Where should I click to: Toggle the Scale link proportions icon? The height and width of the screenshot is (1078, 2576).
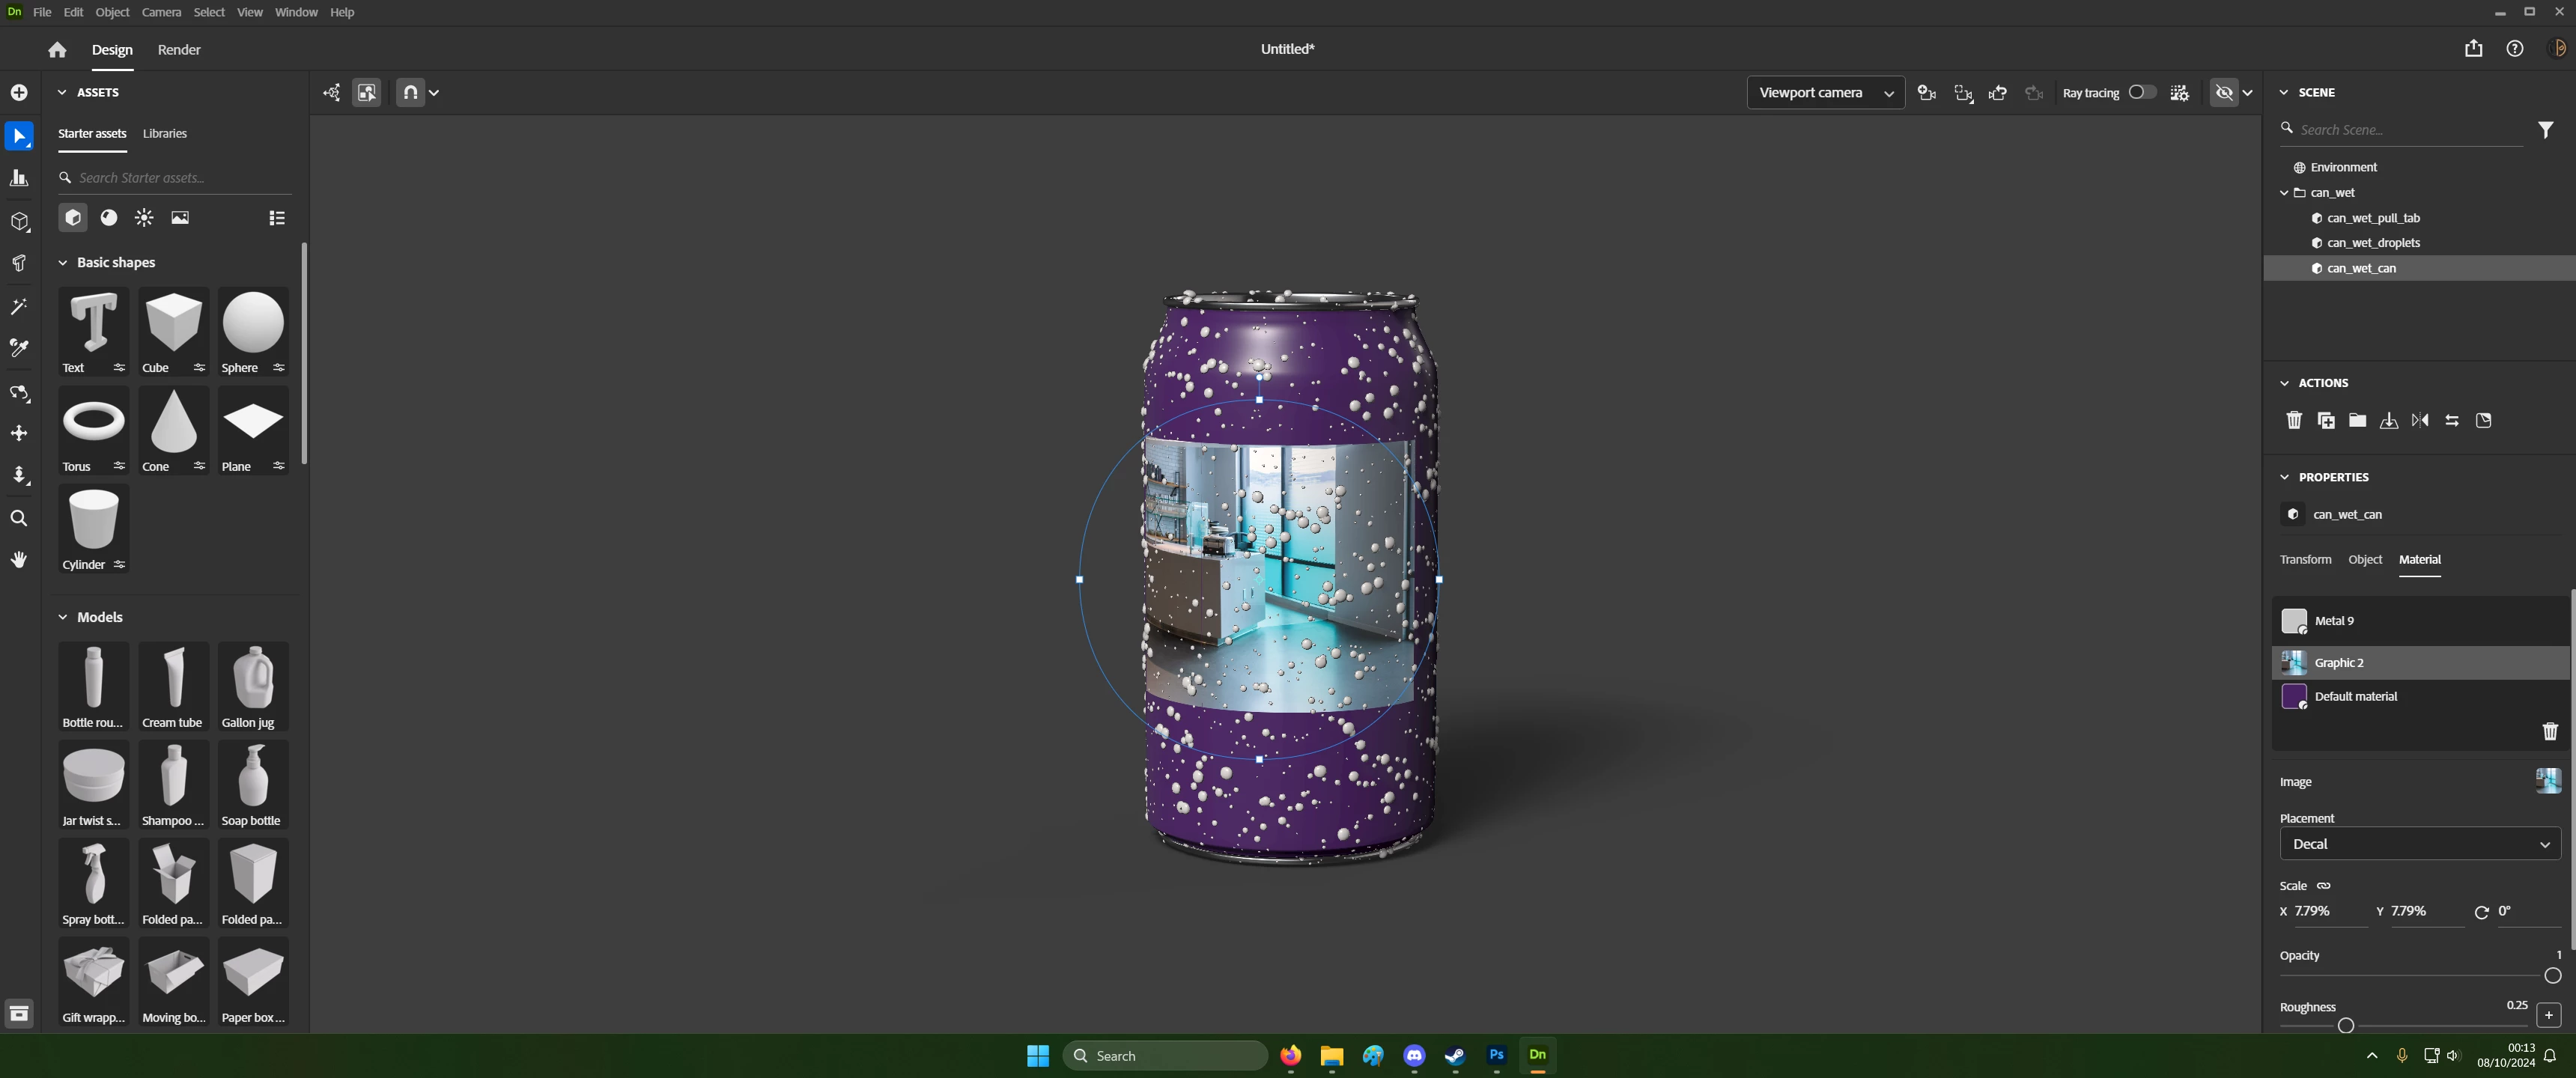click(2323, 886)
